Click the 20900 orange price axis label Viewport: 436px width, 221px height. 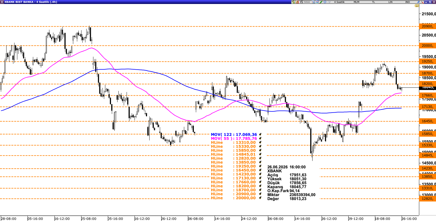coord(427,26)
